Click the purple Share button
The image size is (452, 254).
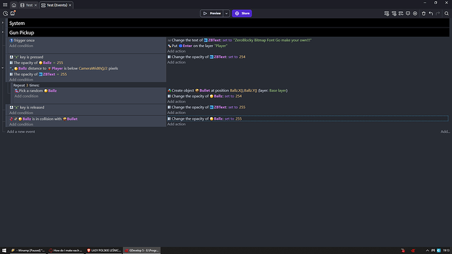tap(242, 13)
